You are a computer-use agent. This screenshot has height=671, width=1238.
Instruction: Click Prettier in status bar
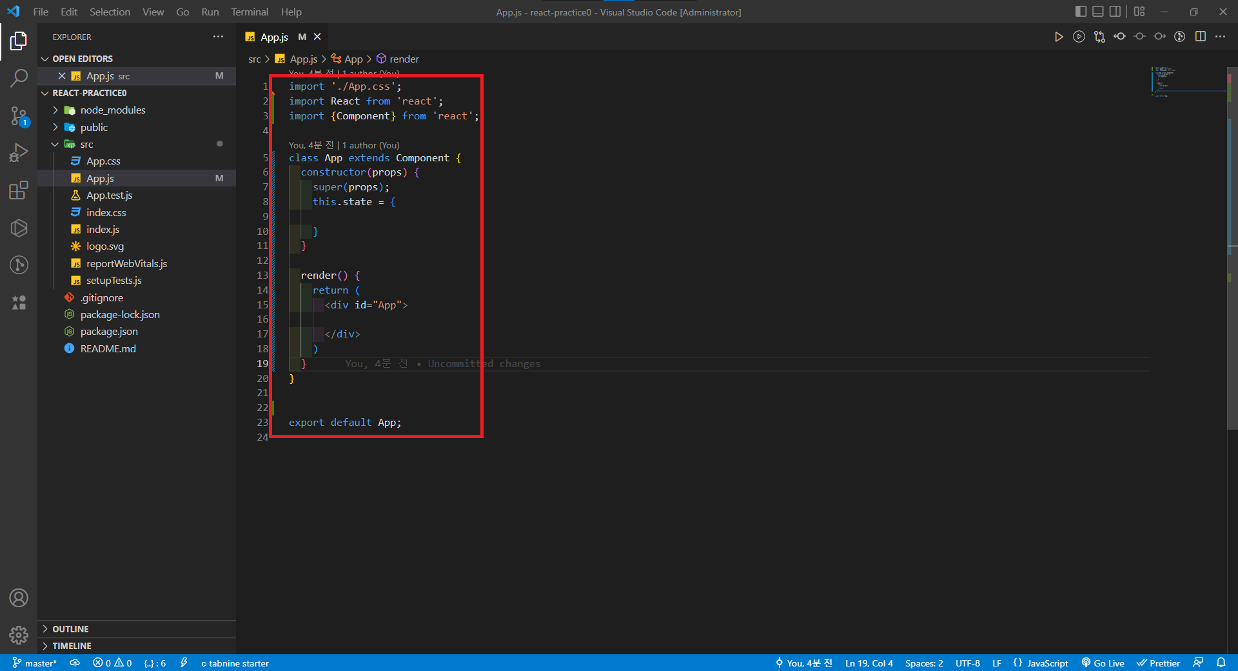(x=1158, y=663)
